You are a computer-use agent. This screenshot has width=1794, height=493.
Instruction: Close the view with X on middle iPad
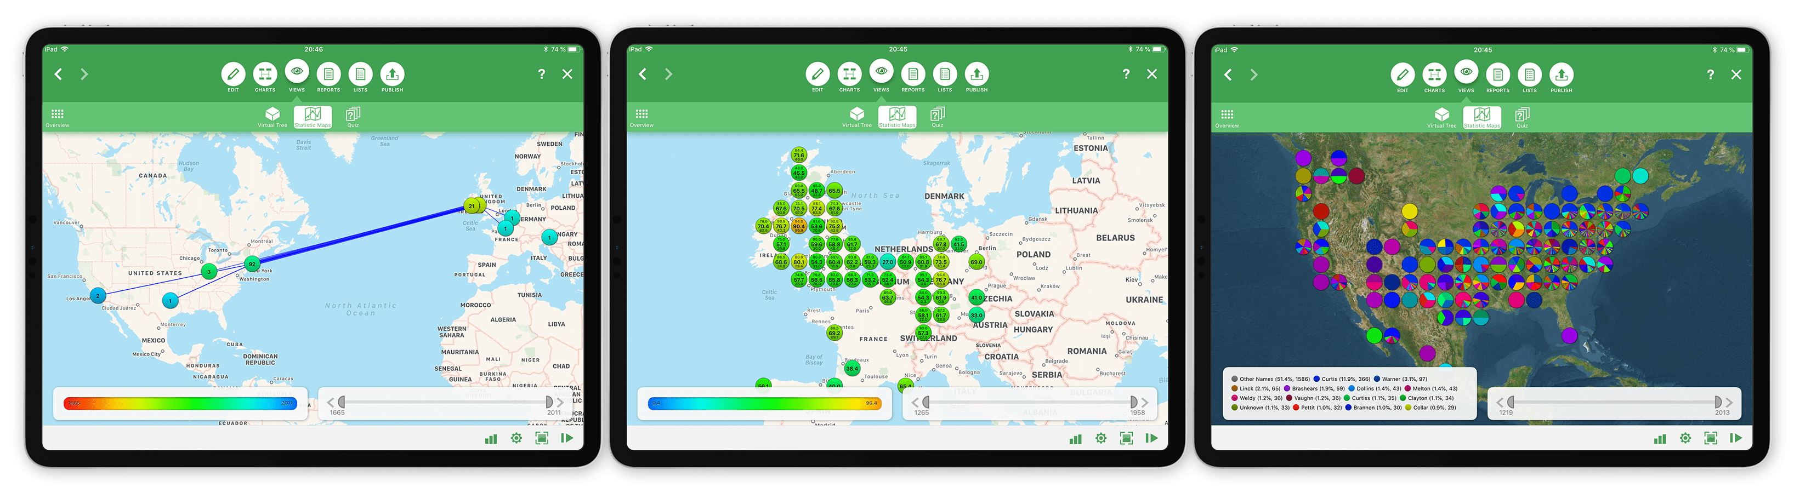tap(1152, 74)
